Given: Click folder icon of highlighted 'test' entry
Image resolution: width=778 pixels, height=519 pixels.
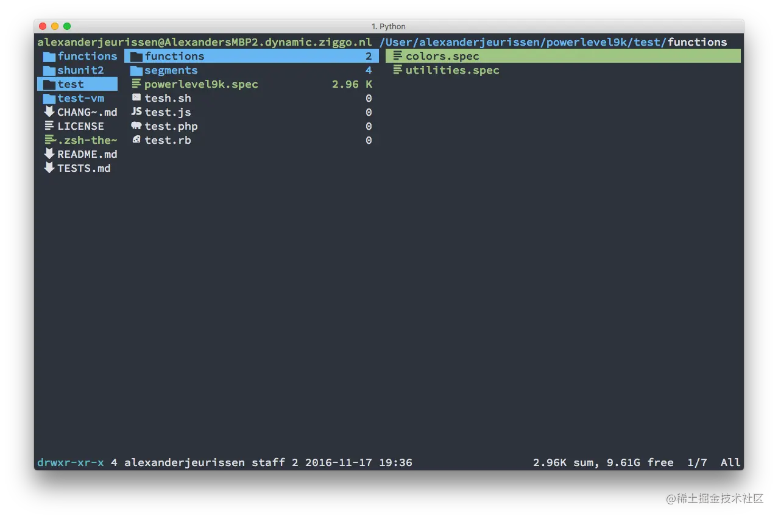Looking at the screenshot, I should (x=49, y=84).
